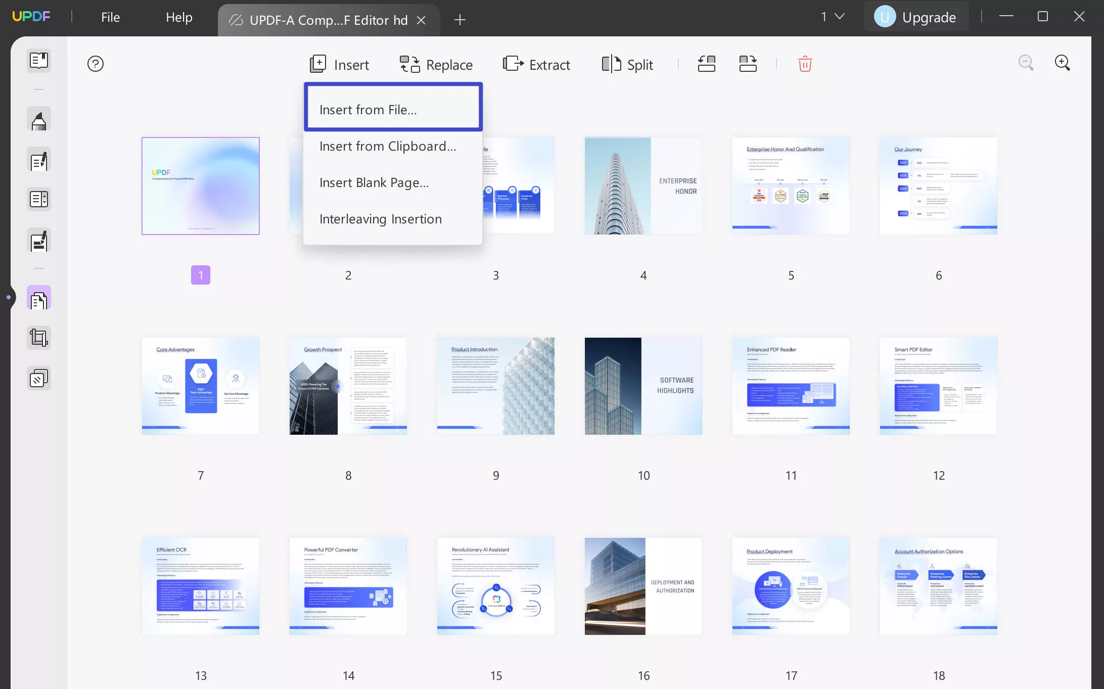Click the Extract toolbar button
This screenshot has width=1104, height=689.
(x=536, y=64)
